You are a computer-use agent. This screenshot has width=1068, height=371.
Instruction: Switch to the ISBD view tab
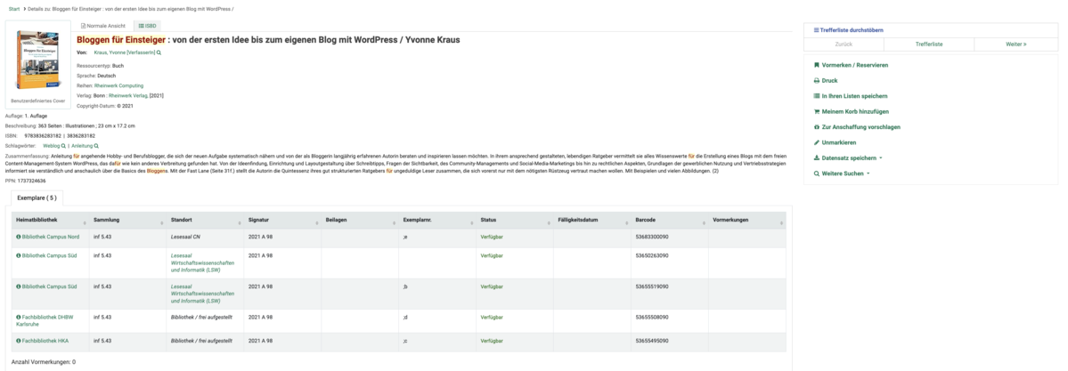(x=147, y=26)
